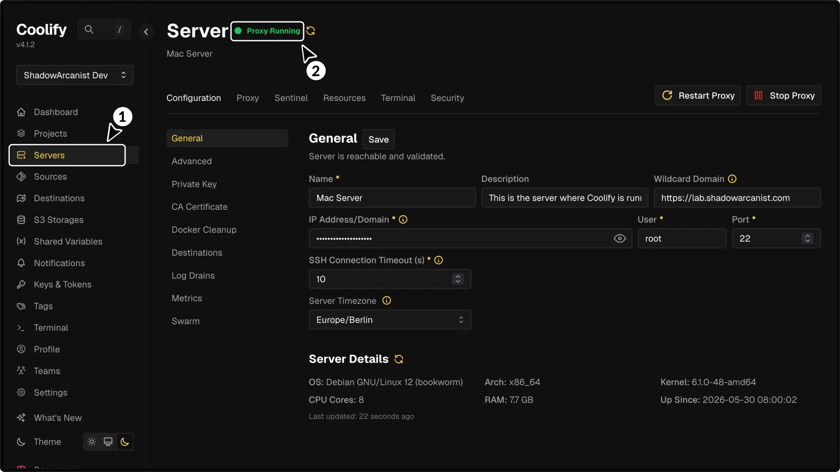The image size is (840, 472).
Task: Open the Server Timezone dropdown
Action: coord(390,320)
